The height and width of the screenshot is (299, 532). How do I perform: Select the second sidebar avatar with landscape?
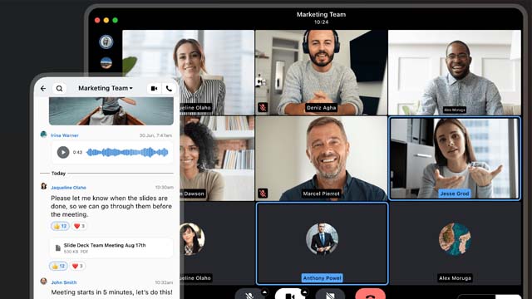[106, 63]
